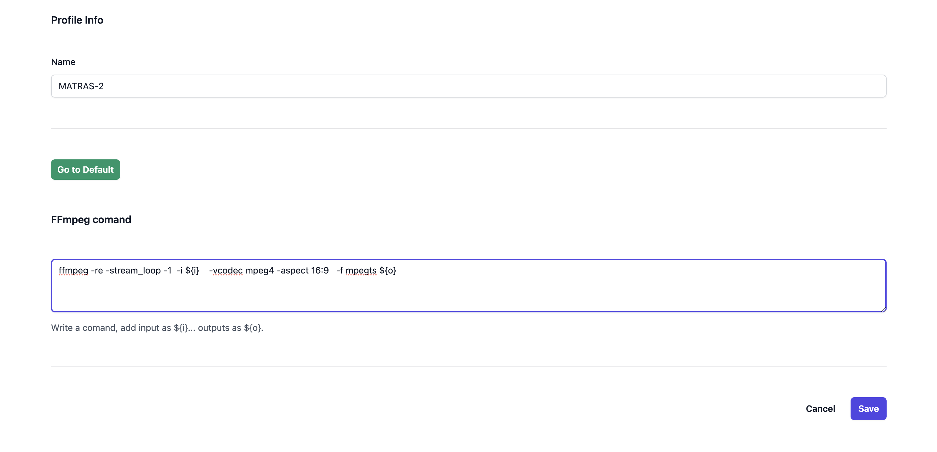
Task: Click the underlined mpegts word
Action: pyautogui.click(x=361, y=271)
